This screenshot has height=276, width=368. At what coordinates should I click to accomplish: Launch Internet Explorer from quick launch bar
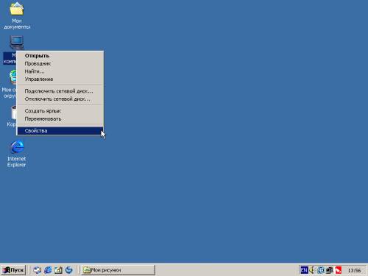tap(48, 270)
